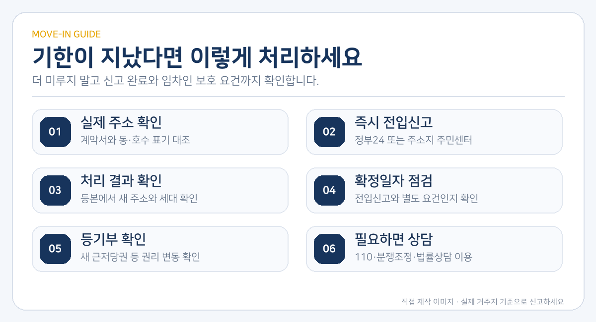Click the 05 number badge

[55, 249]
